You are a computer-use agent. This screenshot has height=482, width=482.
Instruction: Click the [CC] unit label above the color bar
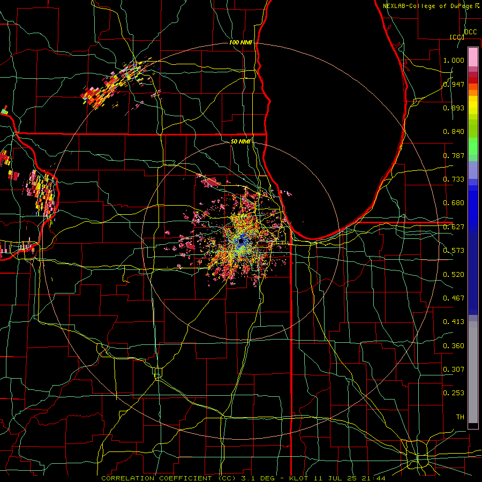click(457, 37)
